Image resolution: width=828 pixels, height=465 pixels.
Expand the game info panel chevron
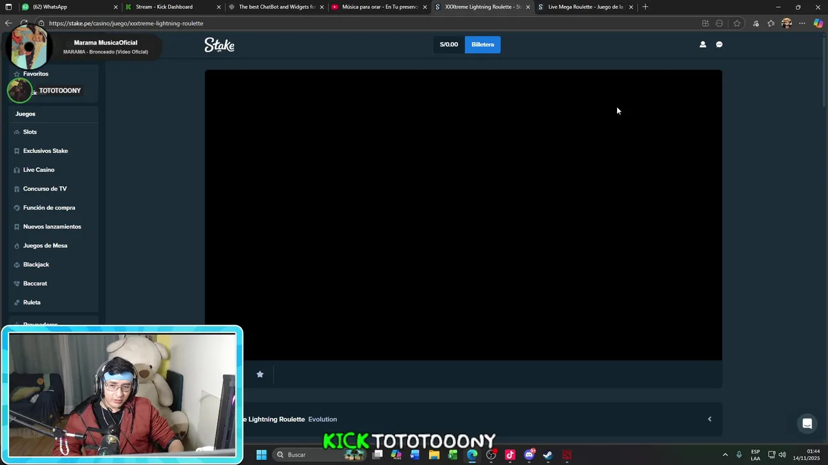[x=710, y=419]
